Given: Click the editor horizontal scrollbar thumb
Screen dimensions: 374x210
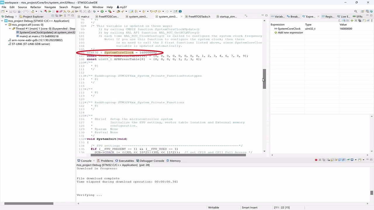Looking at the screenshot, I should (x=168, y=155).
